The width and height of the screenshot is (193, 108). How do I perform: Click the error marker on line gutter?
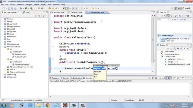click(x=50, y=68)
